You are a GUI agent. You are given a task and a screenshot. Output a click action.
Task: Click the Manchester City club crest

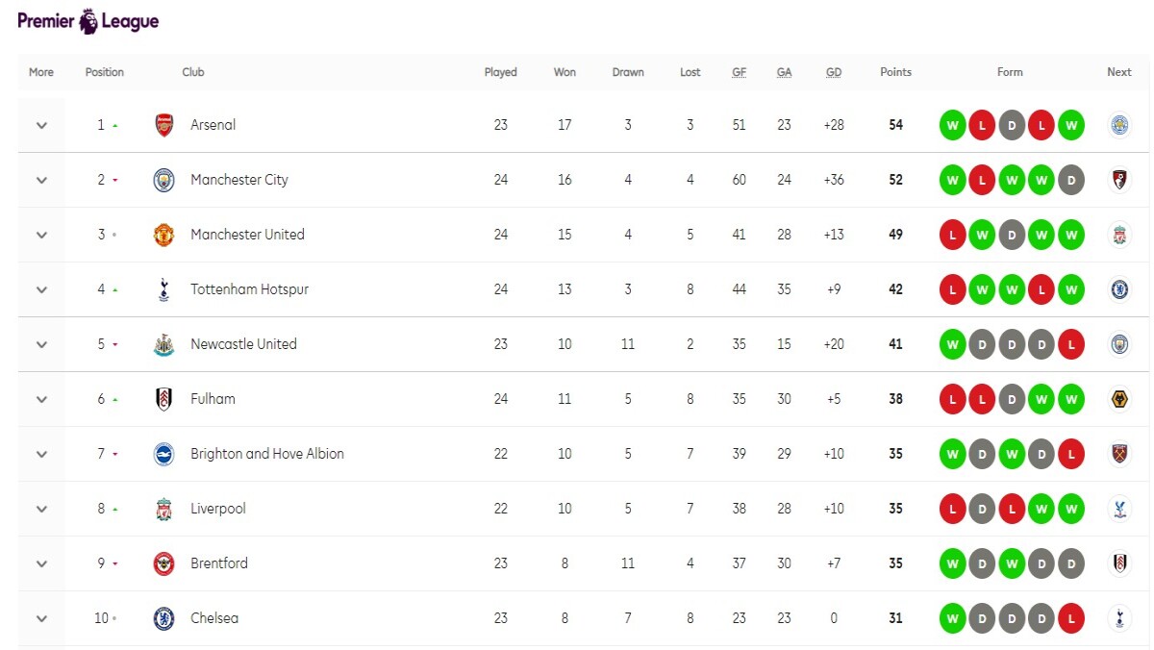click(164, 180)
